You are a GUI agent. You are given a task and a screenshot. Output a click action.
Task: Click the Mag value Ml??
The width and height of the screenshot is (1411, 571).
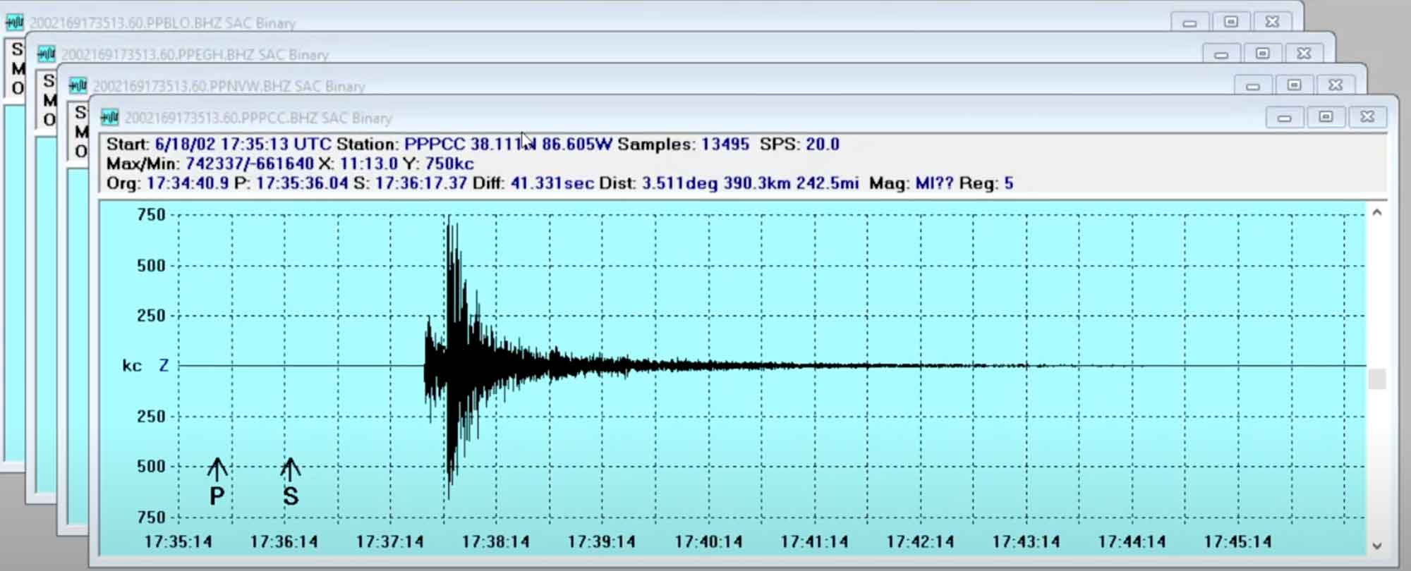pos(934,183)
